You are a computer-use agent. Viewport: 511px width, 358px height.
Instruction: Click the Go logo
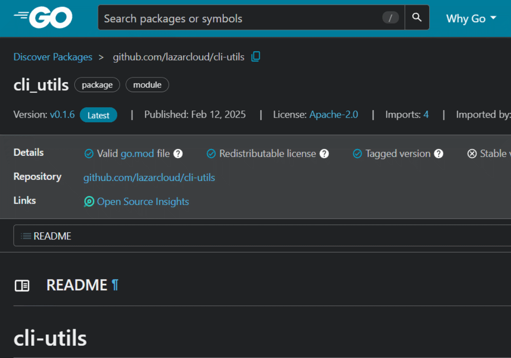coord(44,18)
